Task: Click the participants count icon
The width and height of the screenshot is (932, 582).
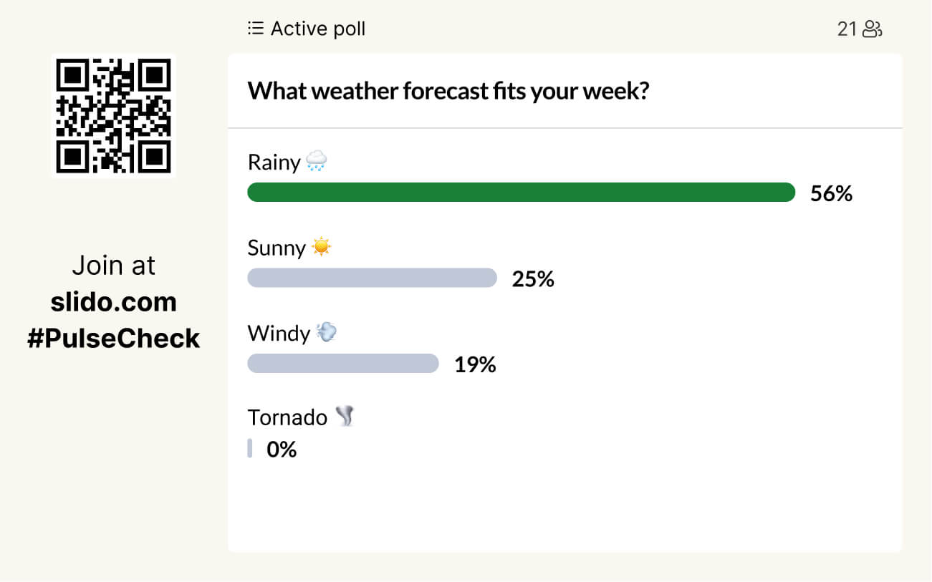Action: tap(872, 29)
